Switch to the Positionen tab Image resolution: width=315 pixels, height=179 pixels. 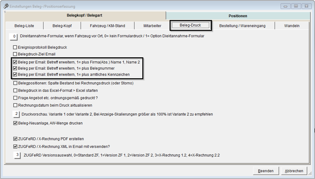238,16
